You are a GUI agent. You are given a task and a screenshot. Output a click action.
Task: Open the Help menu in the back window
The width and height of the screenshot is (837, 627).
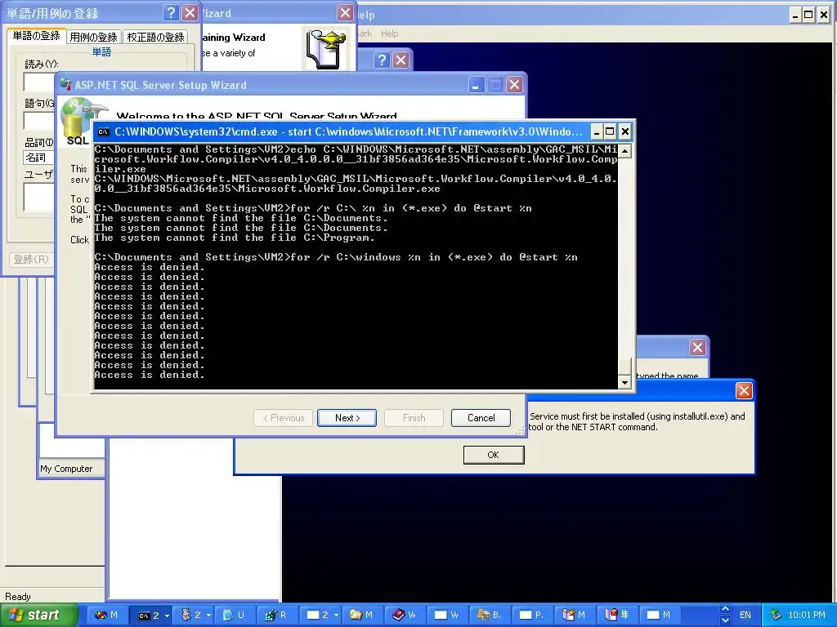click(x=389, y=33)
